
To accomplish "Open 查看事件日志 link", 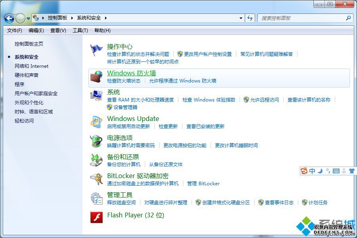I will click(x=279, y=202).
